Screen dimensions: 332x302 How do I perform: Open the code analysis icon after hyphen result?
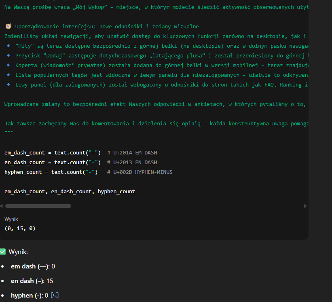coord(55,296)
